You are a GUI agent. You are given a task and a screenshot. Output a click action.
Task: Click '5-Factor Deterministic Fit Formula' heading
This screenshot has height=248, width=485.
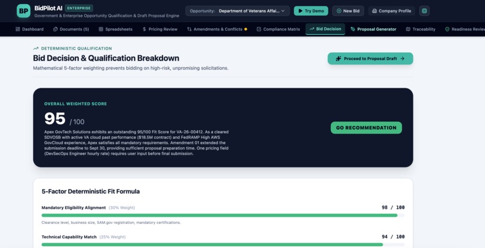coord(91,192)
